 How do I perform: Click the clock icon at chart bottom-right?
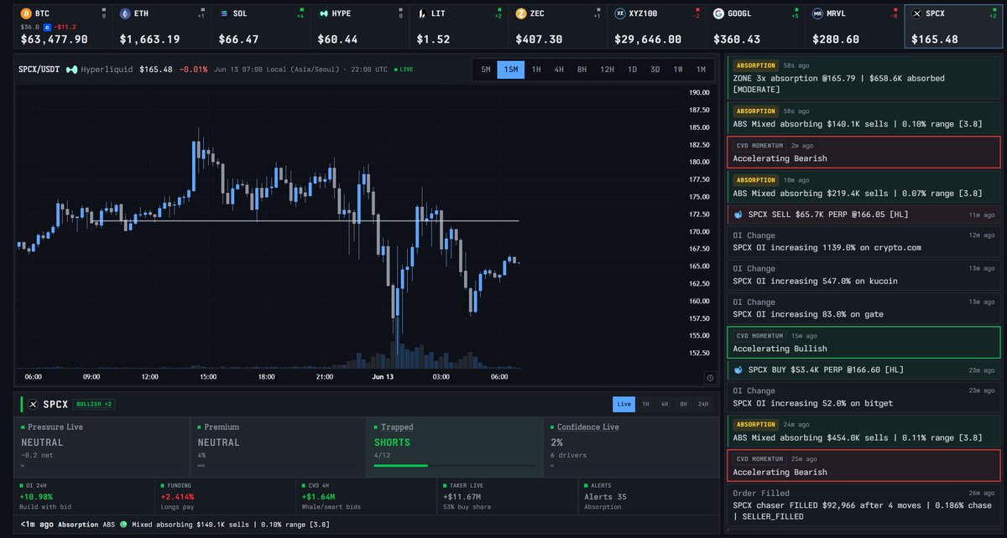pos(710,377)
